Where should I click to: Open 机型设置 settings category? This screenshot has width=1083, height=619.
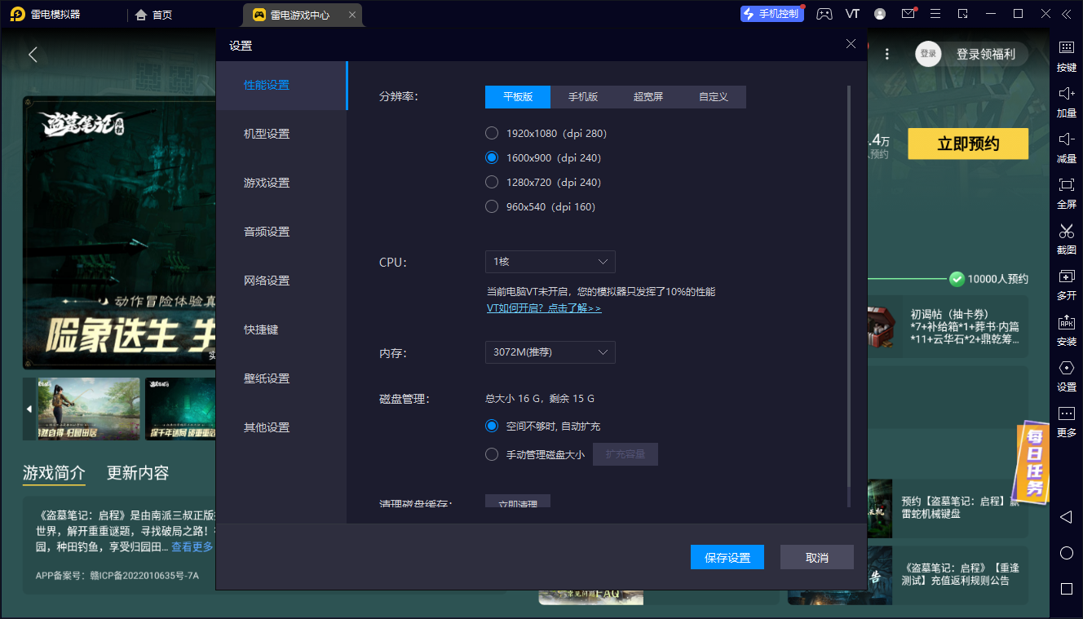coord(281,134)
